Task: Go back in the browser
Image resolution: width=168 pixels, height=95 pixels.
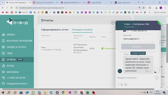Action: tap(3, 8)
